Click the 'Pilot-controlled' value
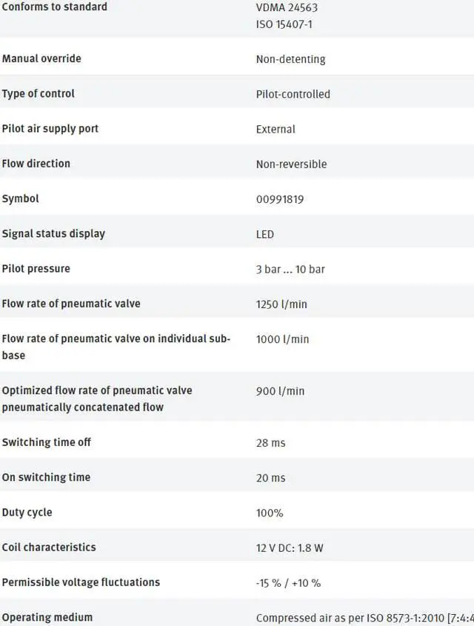This screenshot has height=626, width=474. pos(293,94)
